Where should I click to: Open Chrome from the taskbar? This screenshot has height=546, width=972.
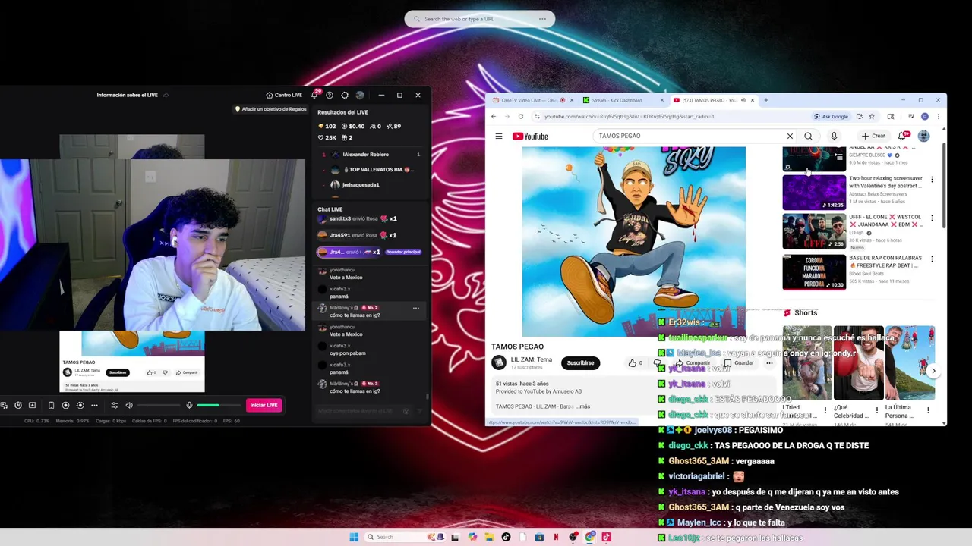point(589,537)
